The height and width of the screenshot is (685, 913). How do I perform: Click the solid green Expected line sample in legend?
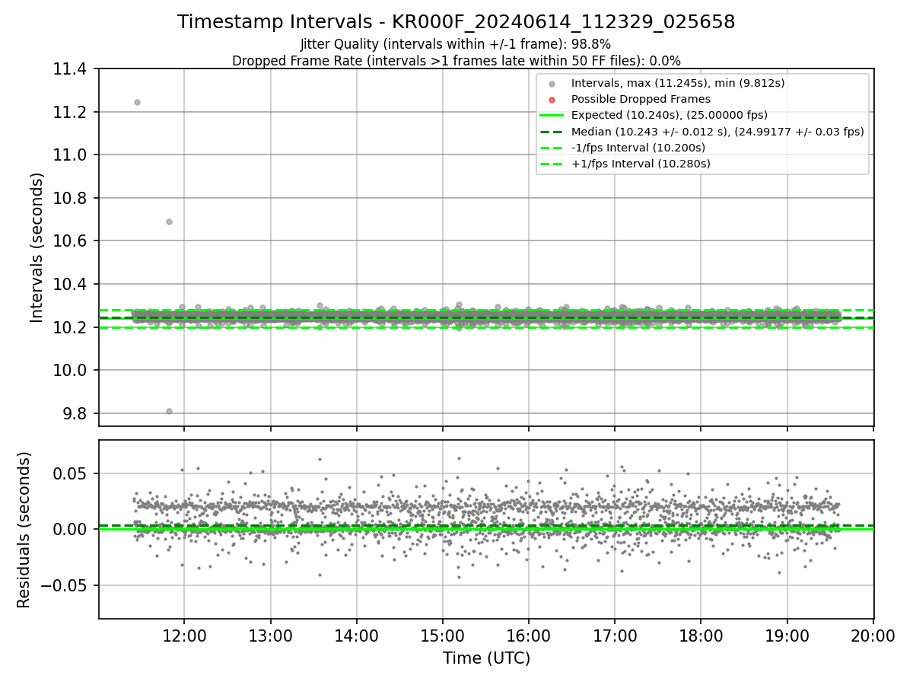point(552,116)
